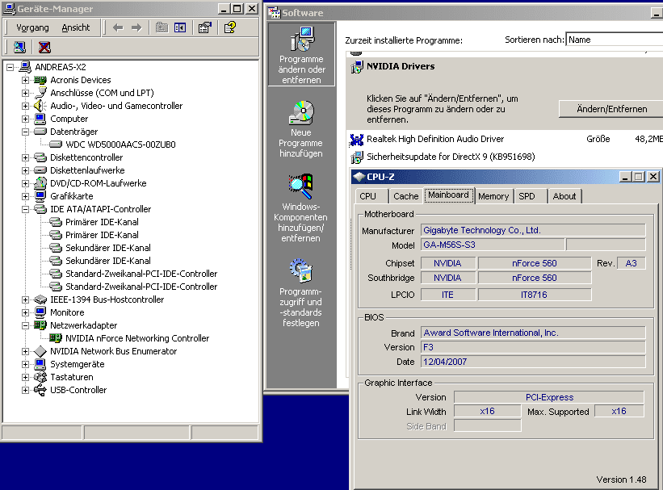Switch to the Cache tab in CPU-Z
663x490 pixels.
point(405,196)
